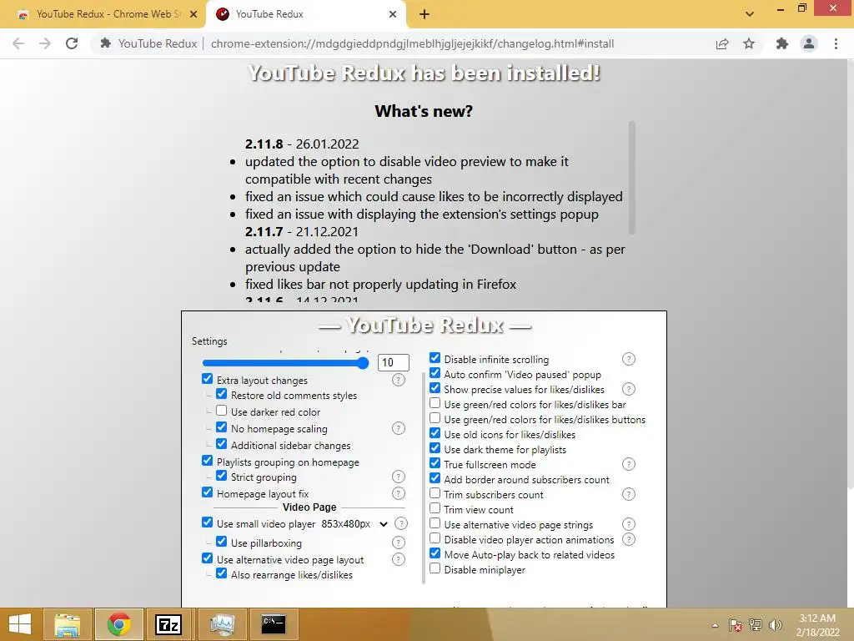
Task: Open Windows Start button
Action: coord(20,624)
